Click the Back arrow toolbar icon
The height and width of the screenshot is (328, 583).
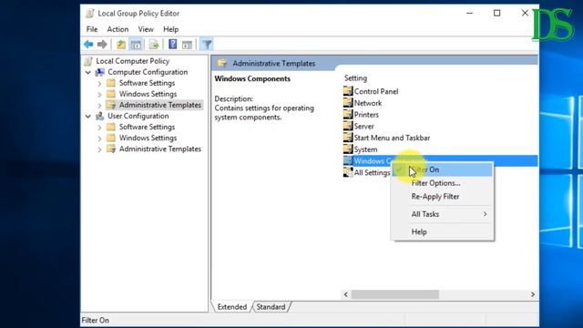tap(88, 45)
